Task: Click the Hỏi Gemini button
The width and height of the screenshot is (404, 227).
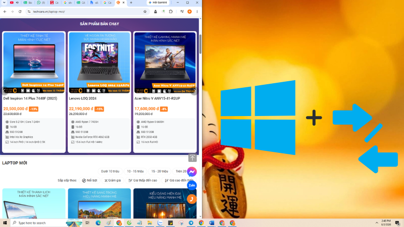Action: tap(158, 3)
